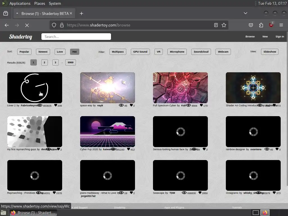
Task: Jump to last page 6969
Action: [71, 62]
